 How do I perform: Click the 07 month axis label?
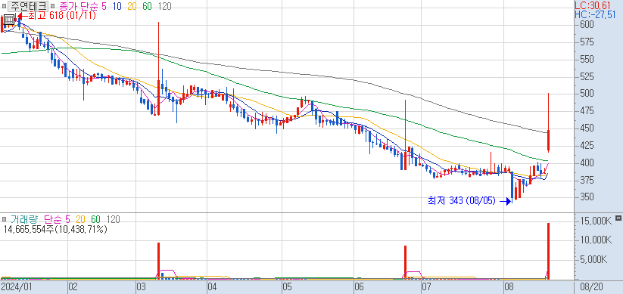(426, 286)
